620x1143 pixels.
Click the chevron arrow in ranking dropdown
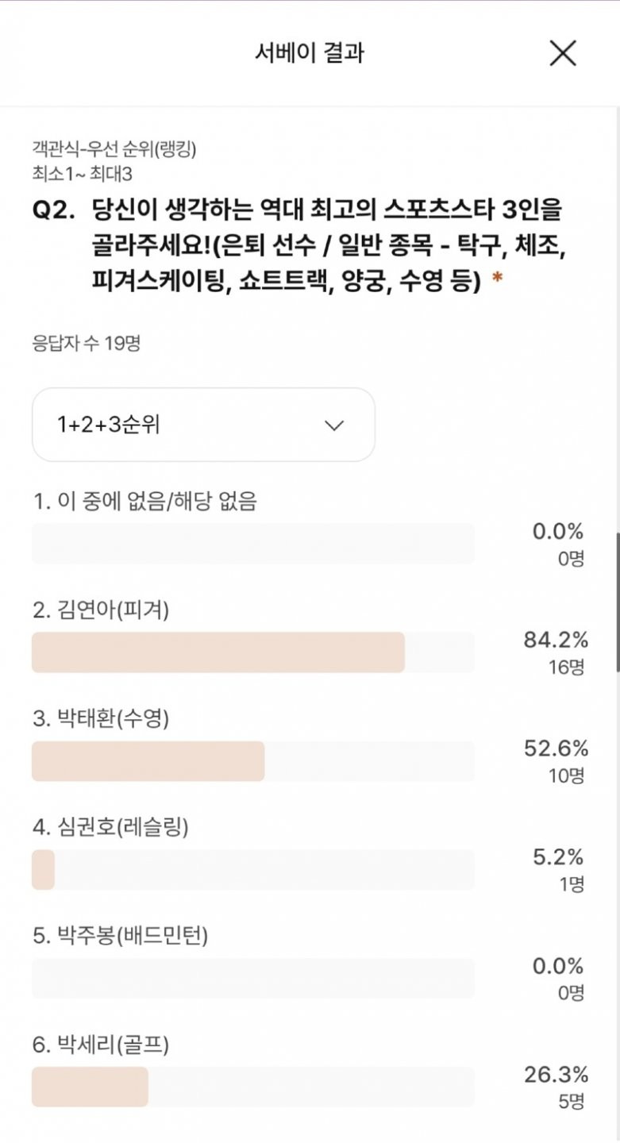[x=334, y=425]
